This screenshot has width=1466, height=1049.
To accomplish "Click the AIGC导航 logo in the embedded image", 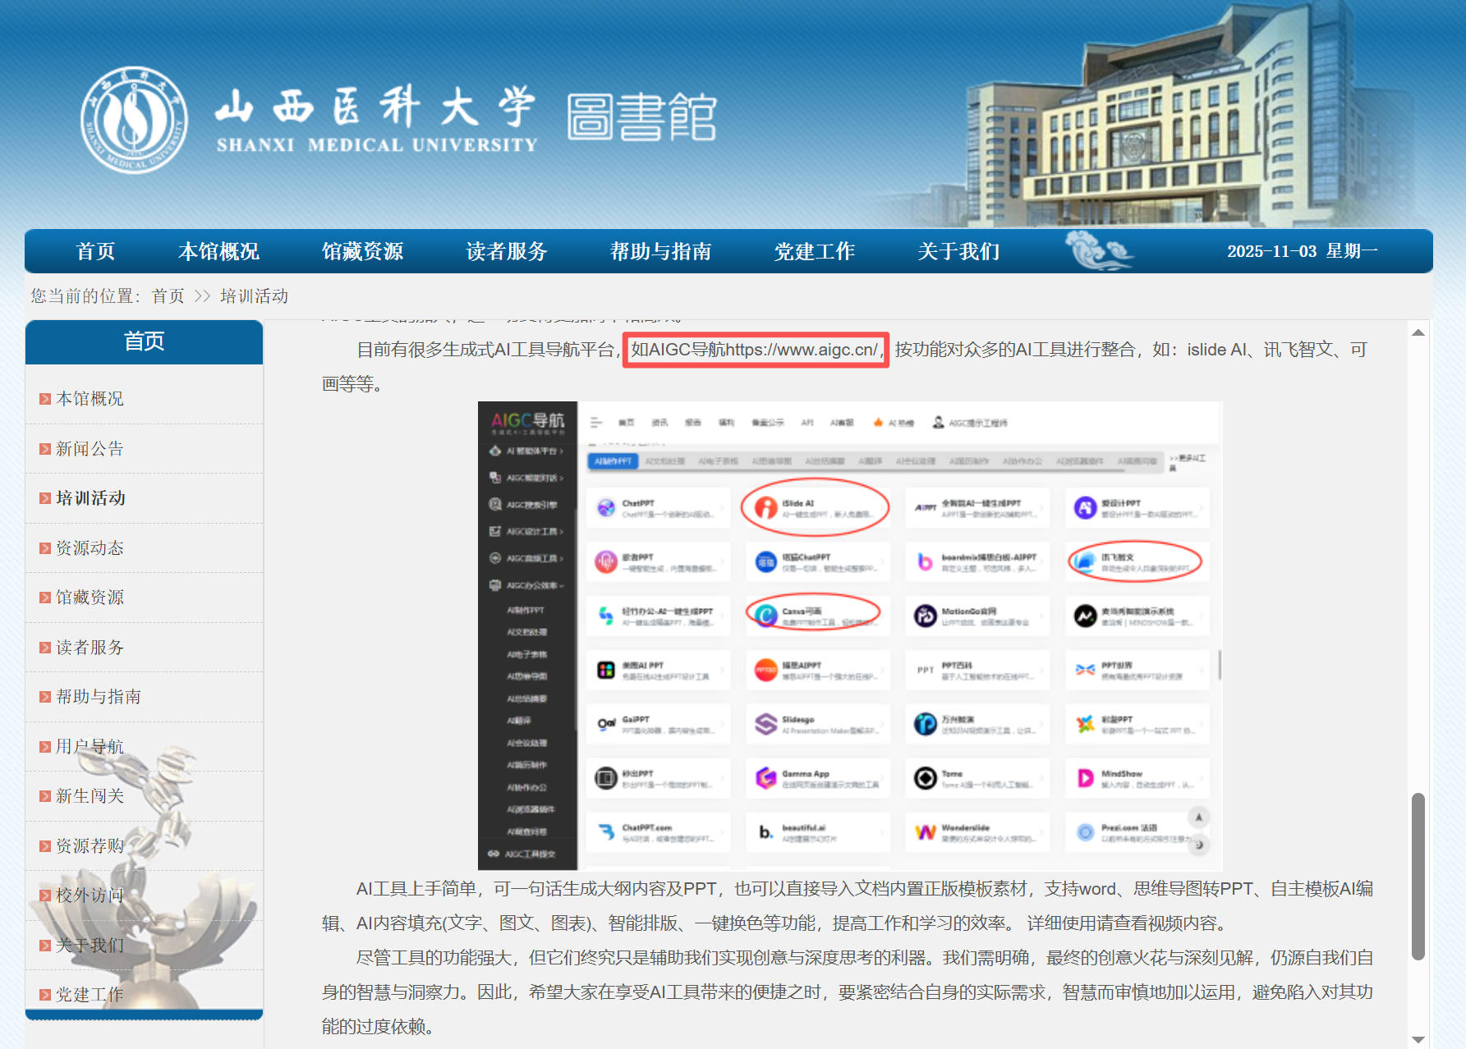I will pos(527,422).
